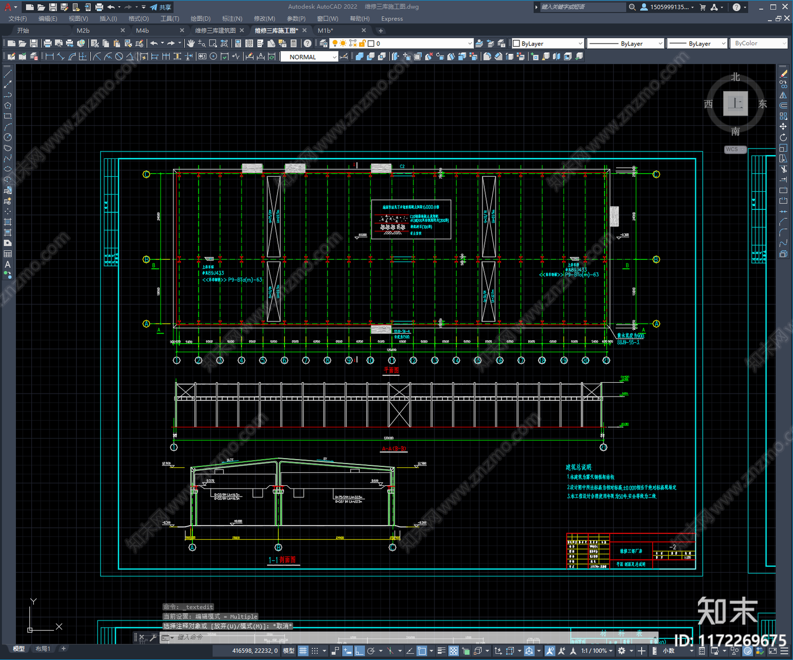
Task: Click the Plot Preview icon
Action: pos(59,44)
